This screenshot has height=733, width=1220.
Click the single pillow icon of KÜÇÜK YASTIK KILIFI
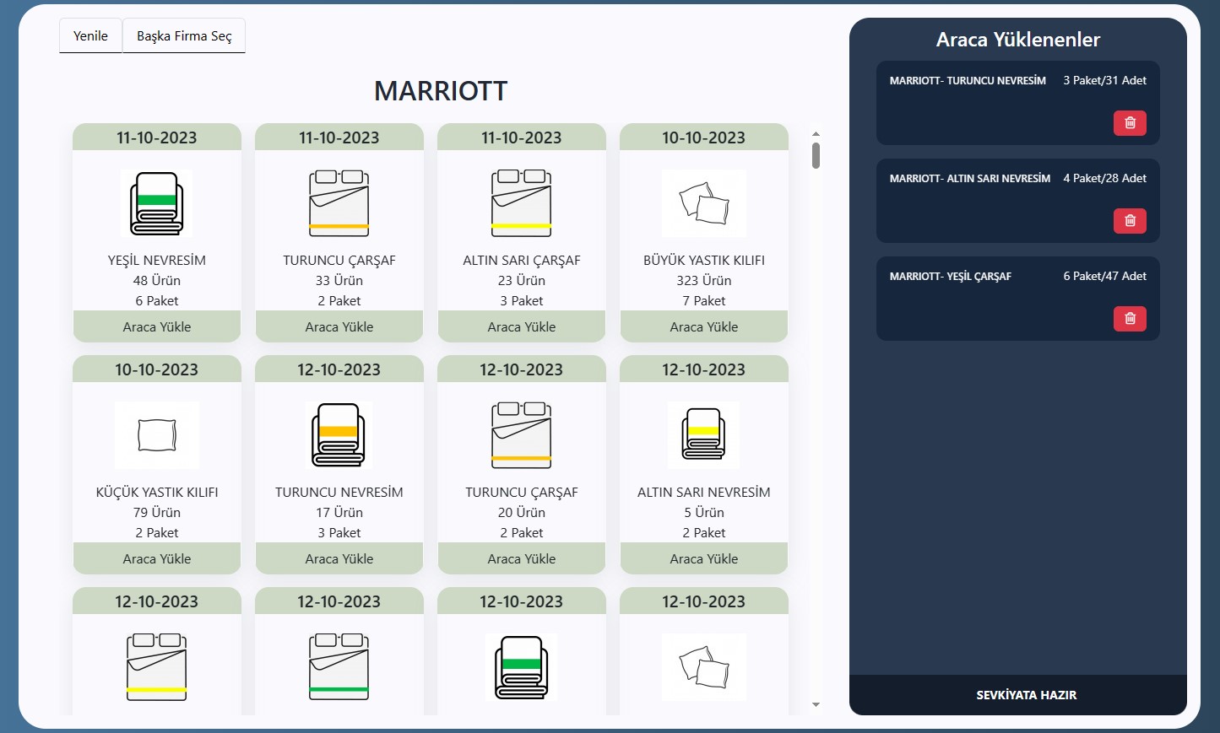tap(157, 435)
